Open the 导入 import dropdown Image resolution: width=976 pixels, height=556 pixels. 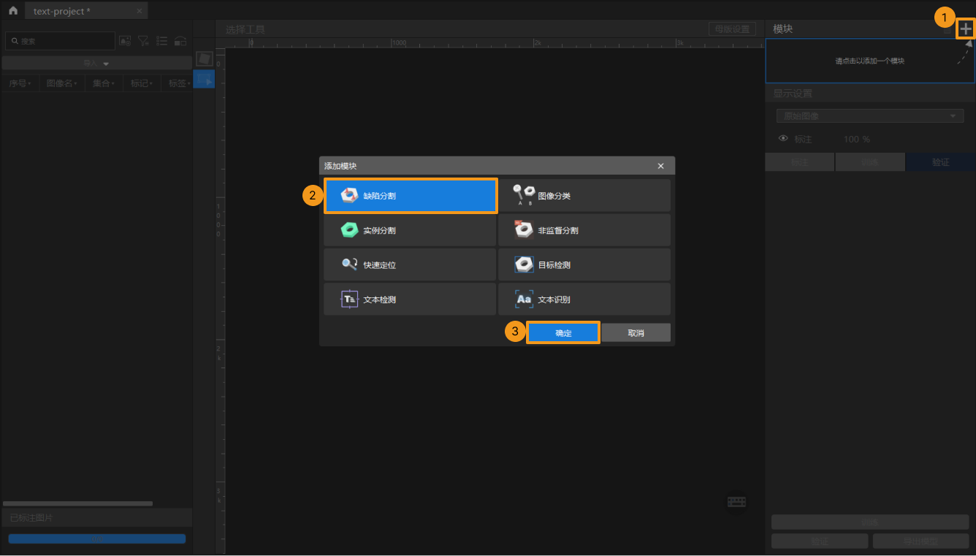pos(96,64)
